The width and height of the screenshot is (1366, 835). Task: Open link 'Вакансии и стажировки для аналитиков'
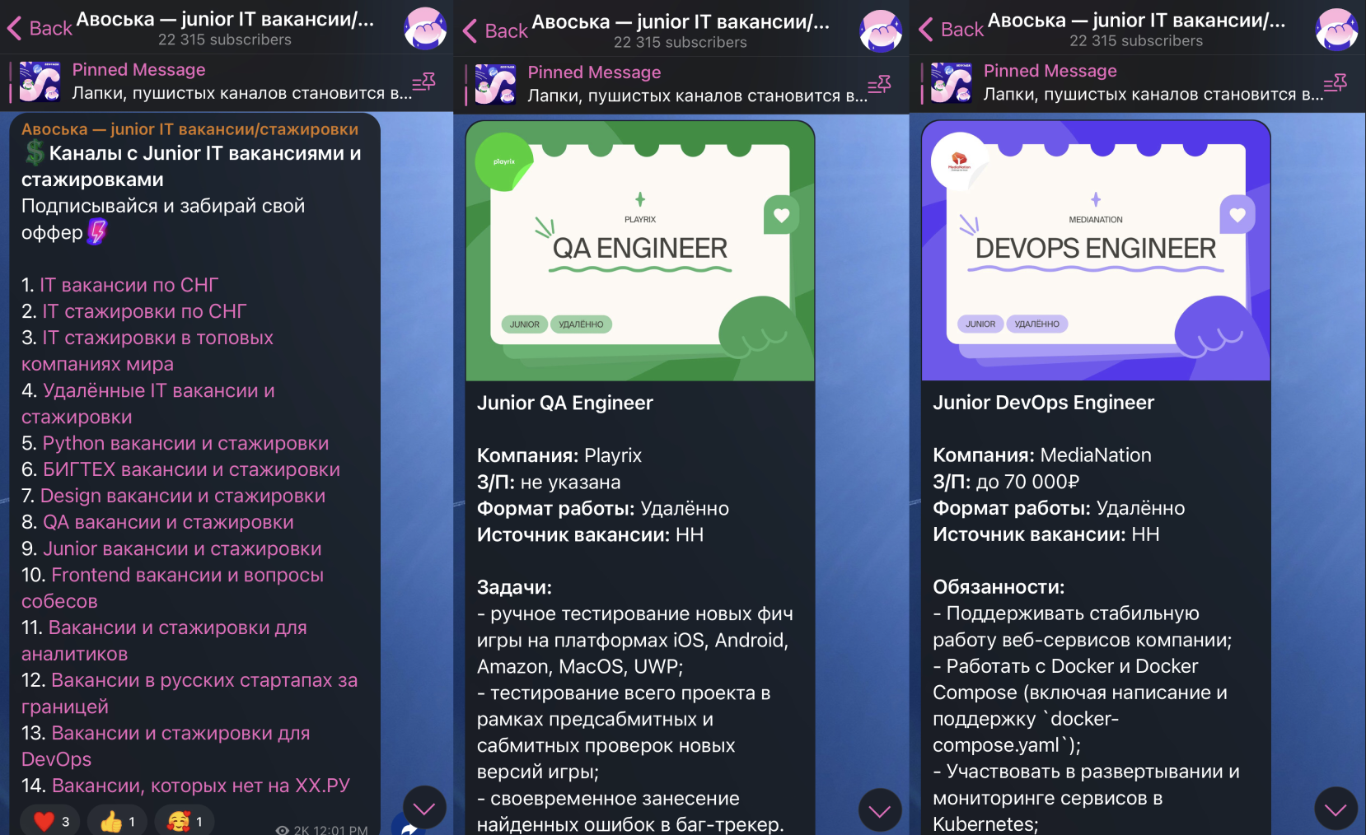(x=165, y=641)
